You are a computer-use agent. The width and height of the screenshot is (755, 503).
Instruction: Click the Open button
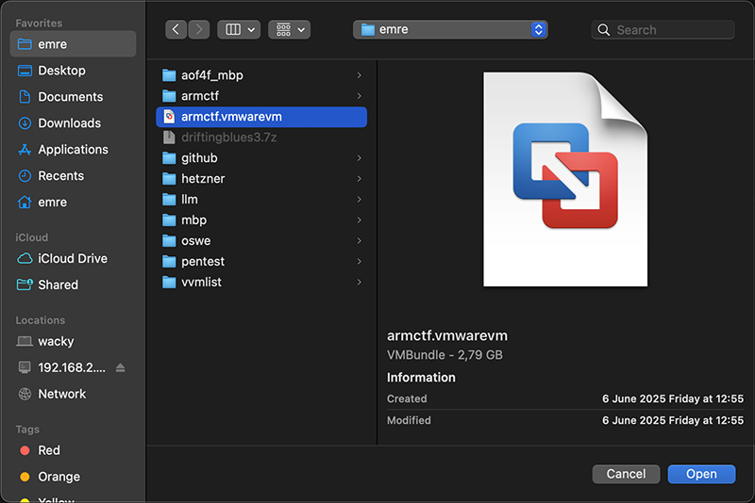click(701, 474)
